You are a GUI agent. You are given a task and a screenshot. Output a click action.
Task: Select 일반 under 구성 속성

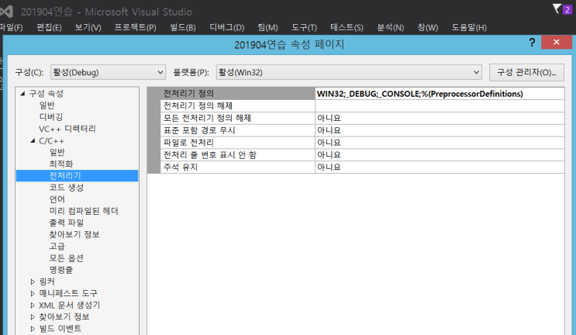click(47, 105)
